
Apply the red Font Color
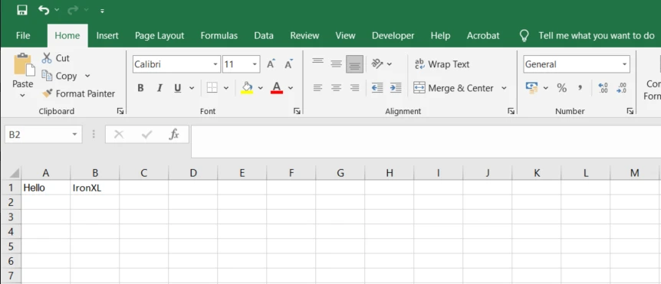(x=277, y=88)
